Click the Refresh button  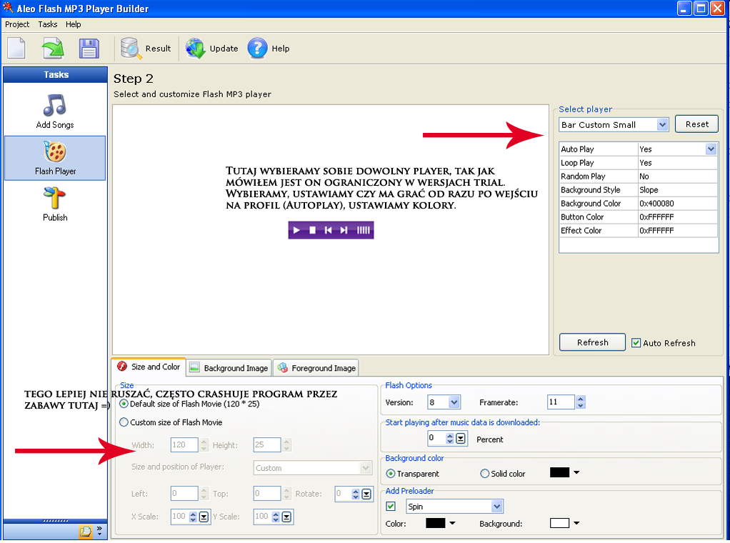click(x=592, y=342)
